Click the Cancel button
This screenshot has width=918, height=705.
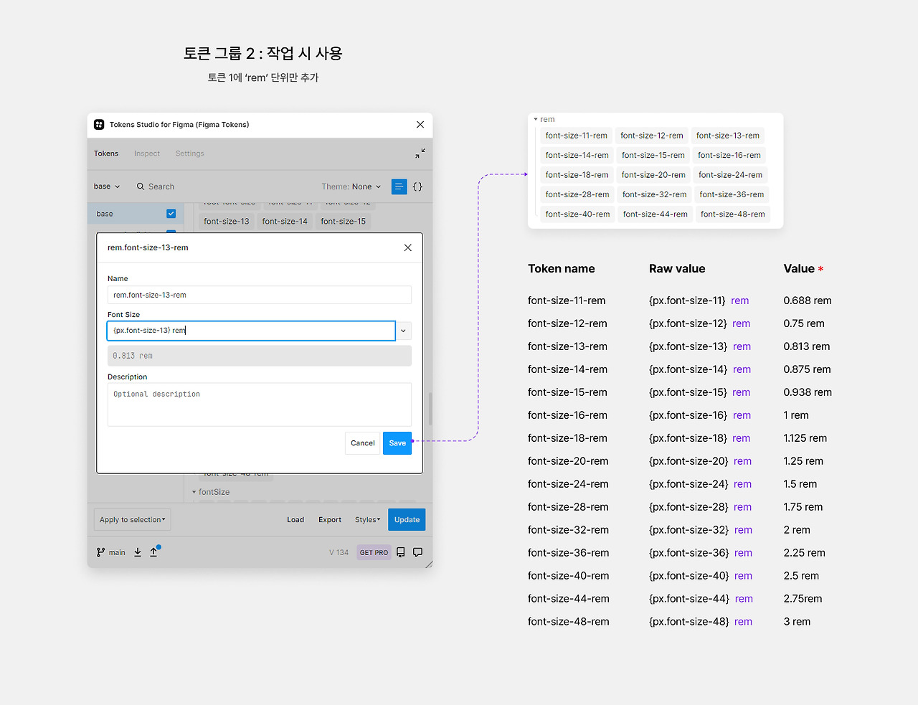(363, 443)
